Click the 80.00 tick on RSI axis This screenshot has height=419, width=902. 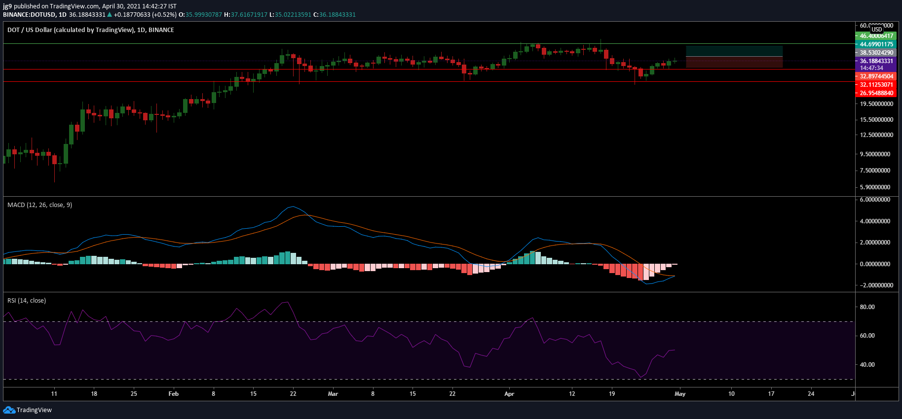coord(867,307)
